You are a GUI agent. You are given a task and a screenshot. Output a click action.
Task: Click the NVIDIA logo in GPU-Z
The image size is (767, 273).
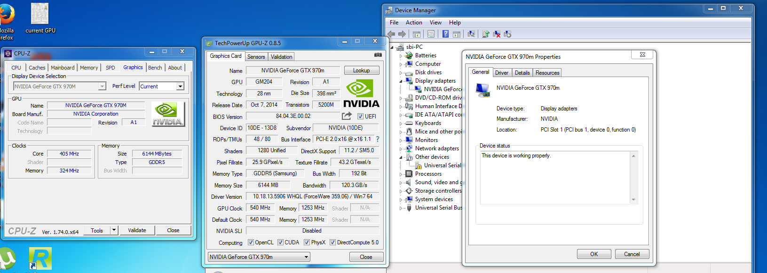coord(361,94)
